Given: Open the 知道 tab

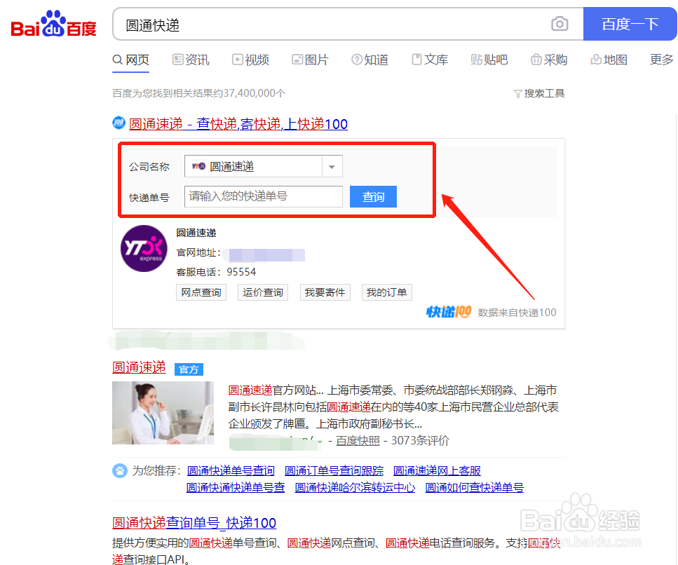Looking at the screenshot, I should click(x=369, y=60).
